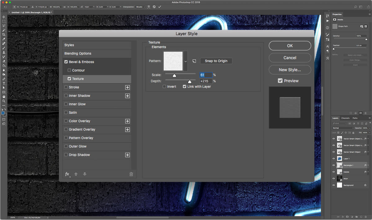
Task: Uncheck Bevel & Emboss checkbox
Action: (x=66, y=62)
